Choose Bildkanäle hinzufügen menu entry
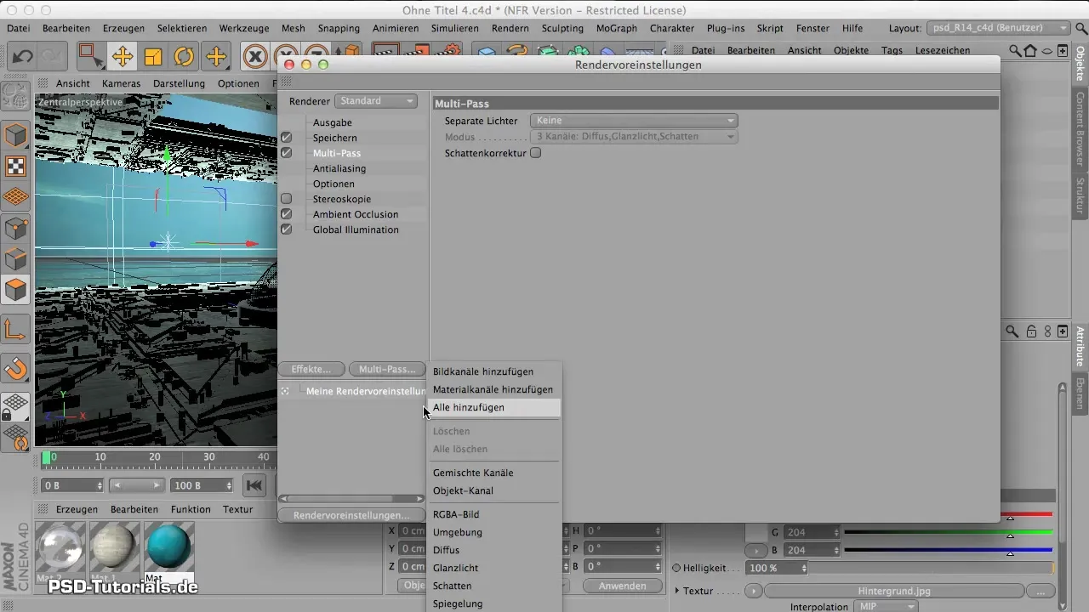The width and height of the screenshot is (1089, 612). tap(493, 371)
